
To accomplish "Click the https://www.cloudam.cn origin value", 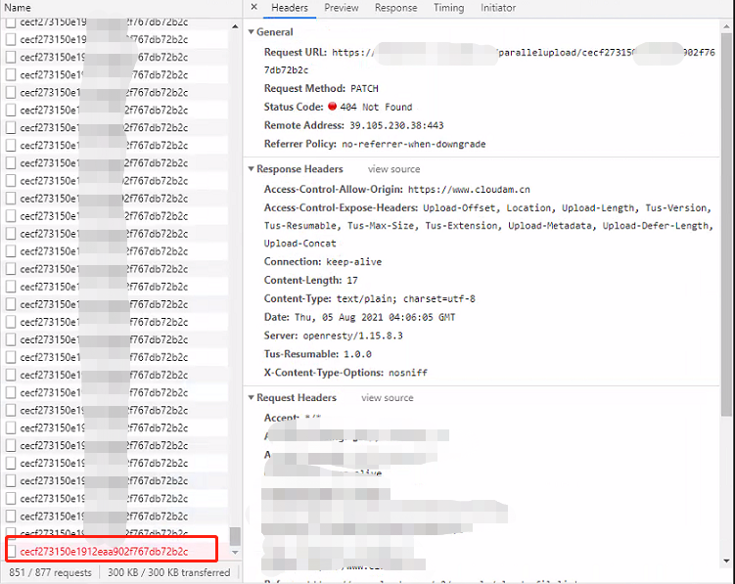I will pos(469,190).
